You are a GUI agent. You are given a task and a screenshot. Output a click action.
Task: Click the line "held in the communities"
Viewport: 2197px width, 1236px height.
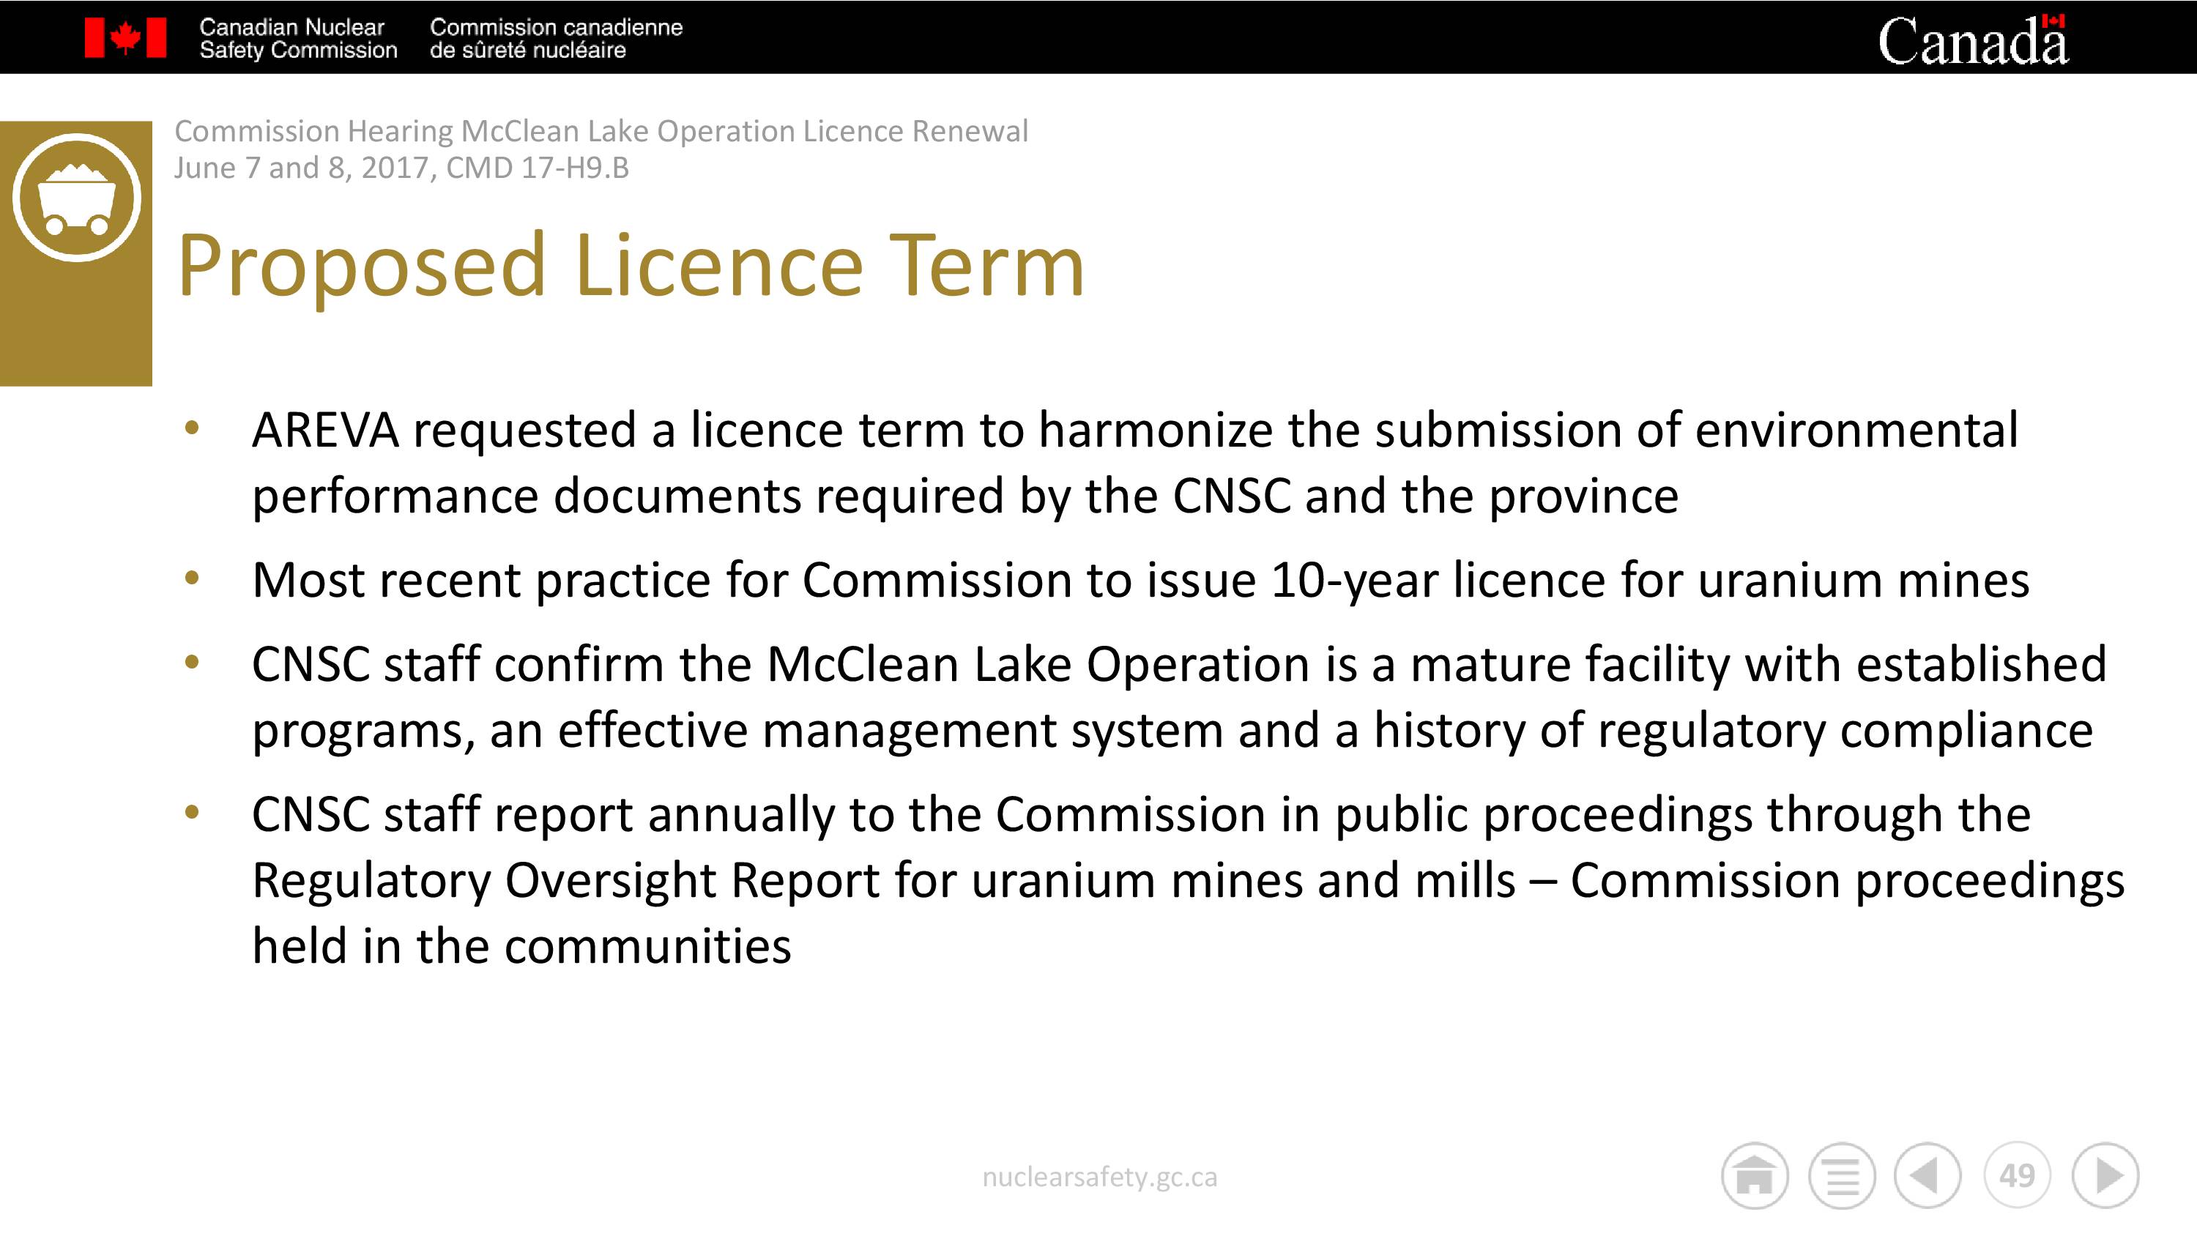click(x=522, y=946)
